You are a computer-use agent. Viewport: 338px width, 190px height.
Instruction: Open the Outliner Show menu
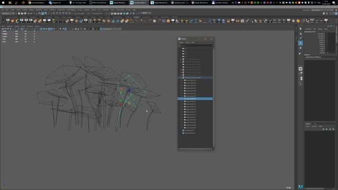tap(187, 42)
